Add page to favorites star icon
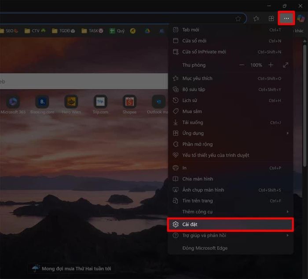Screen dimensions: 308x279 pyautogui.click(x=238, y=18)
